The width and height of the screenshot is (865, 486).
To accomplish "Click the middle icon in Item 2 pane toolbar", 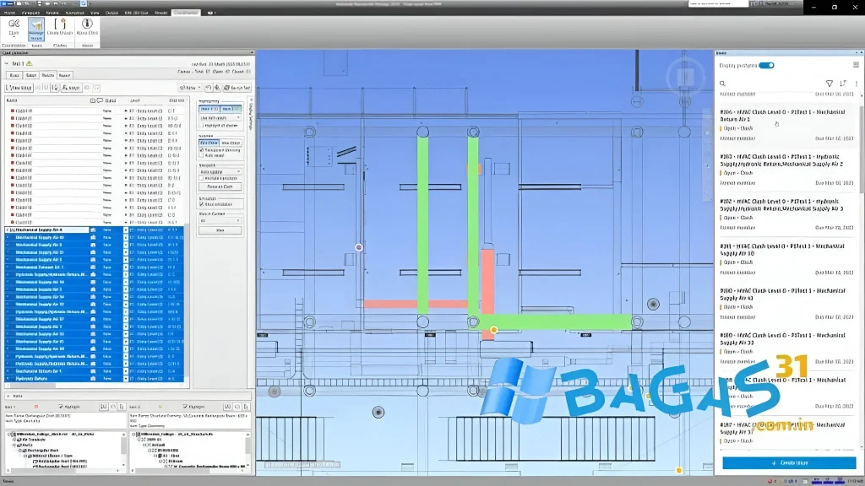I will (237, 407).
